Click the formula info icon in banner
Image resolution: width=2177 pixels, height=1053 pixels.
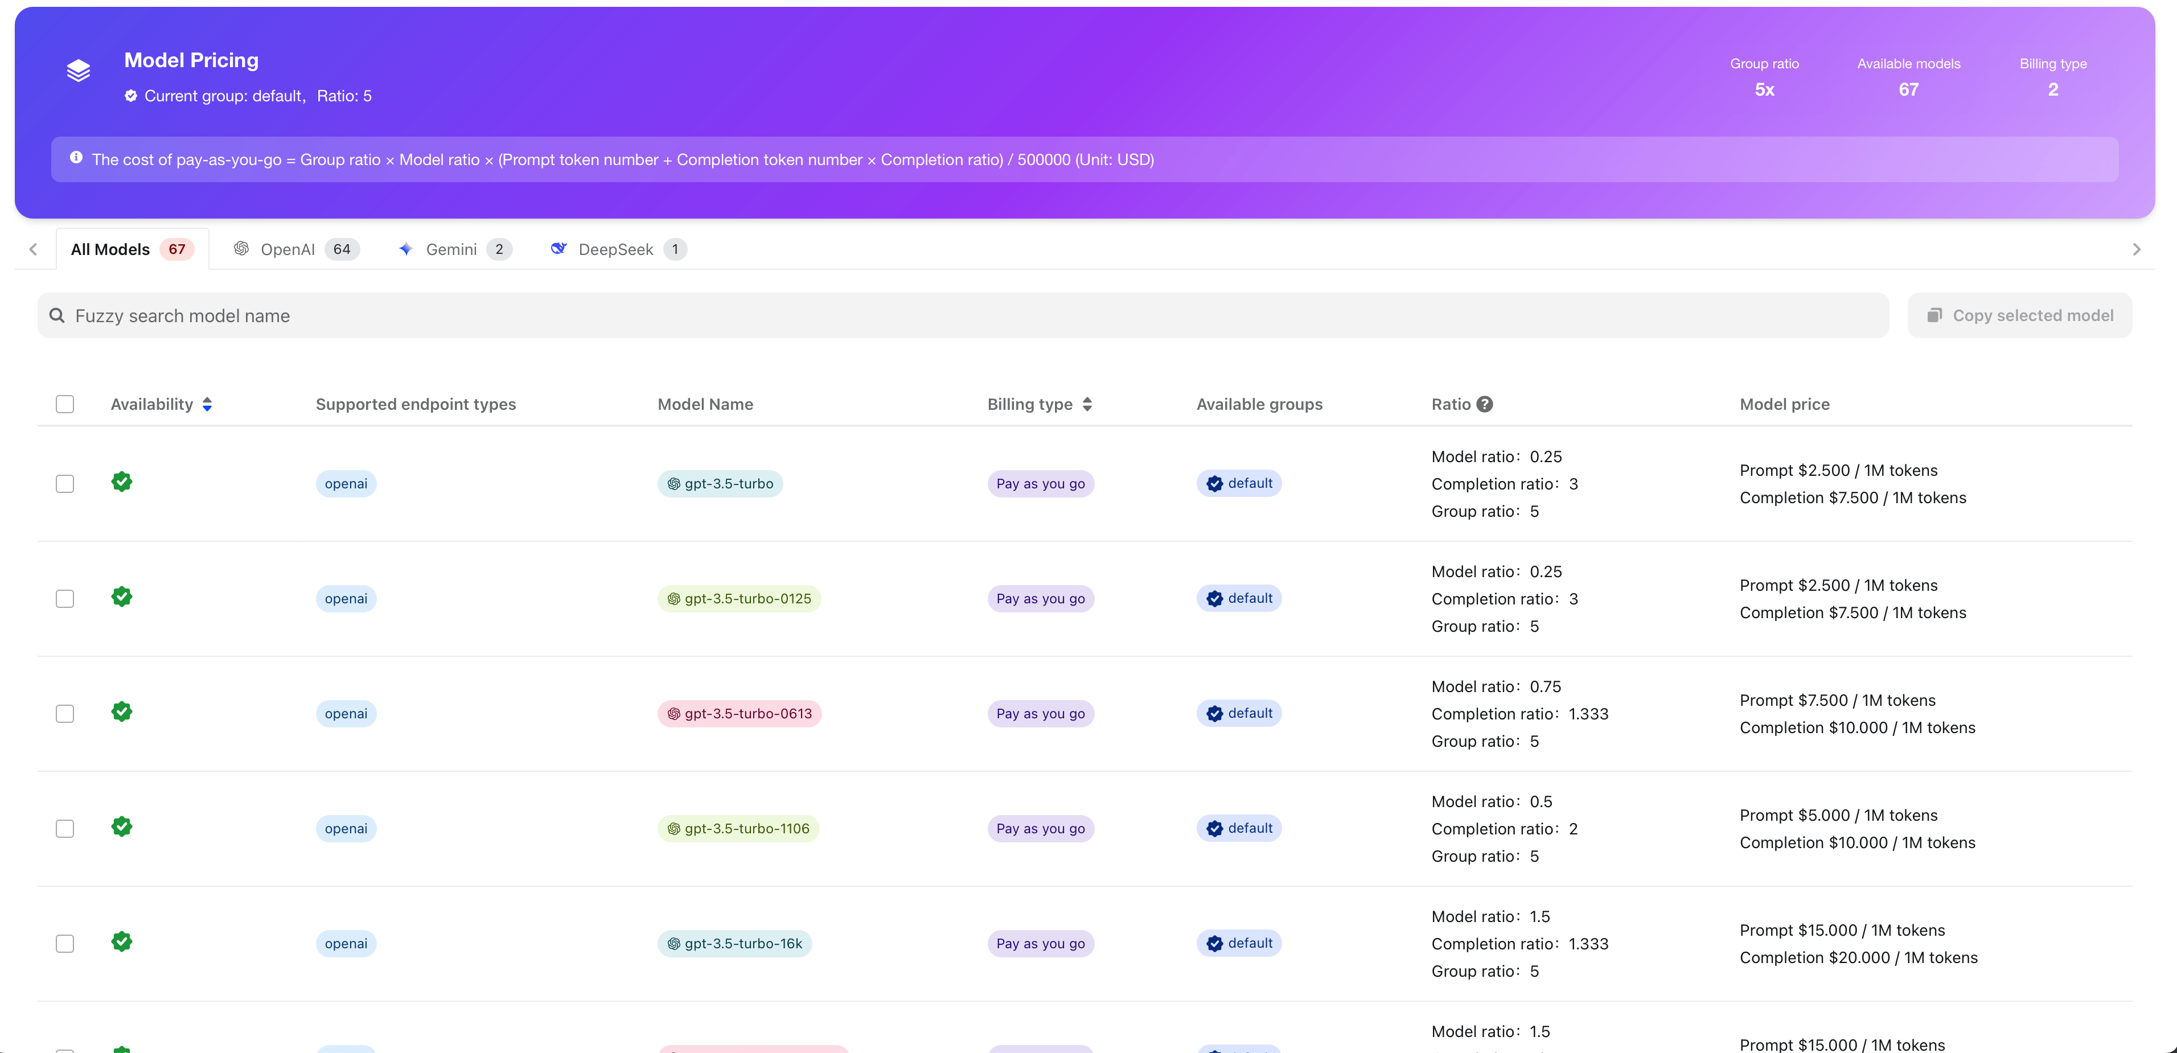(x=76, y=158)
